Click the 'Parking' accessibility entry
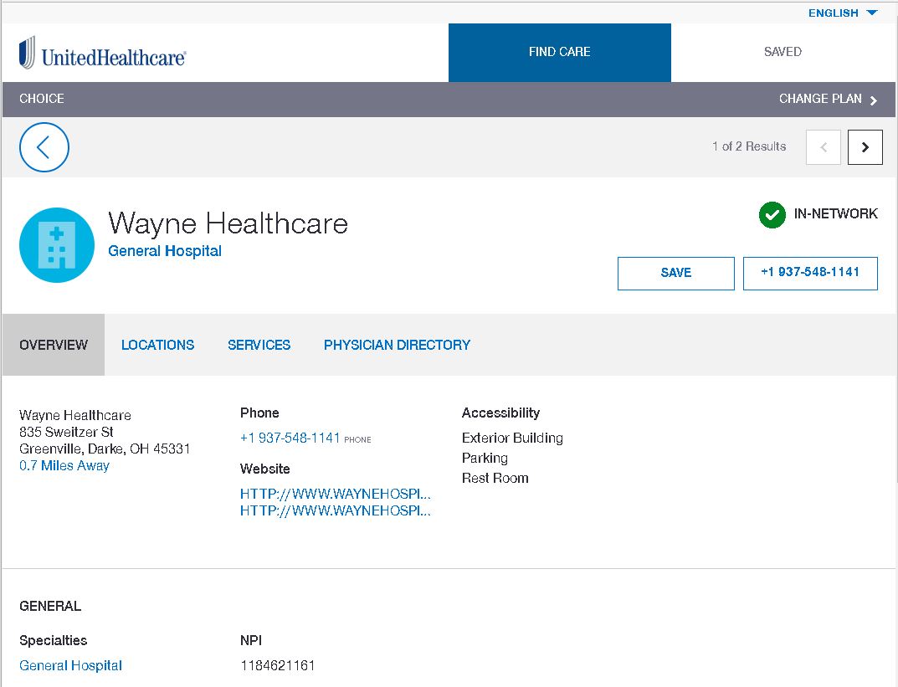 (x=485, y=458)
